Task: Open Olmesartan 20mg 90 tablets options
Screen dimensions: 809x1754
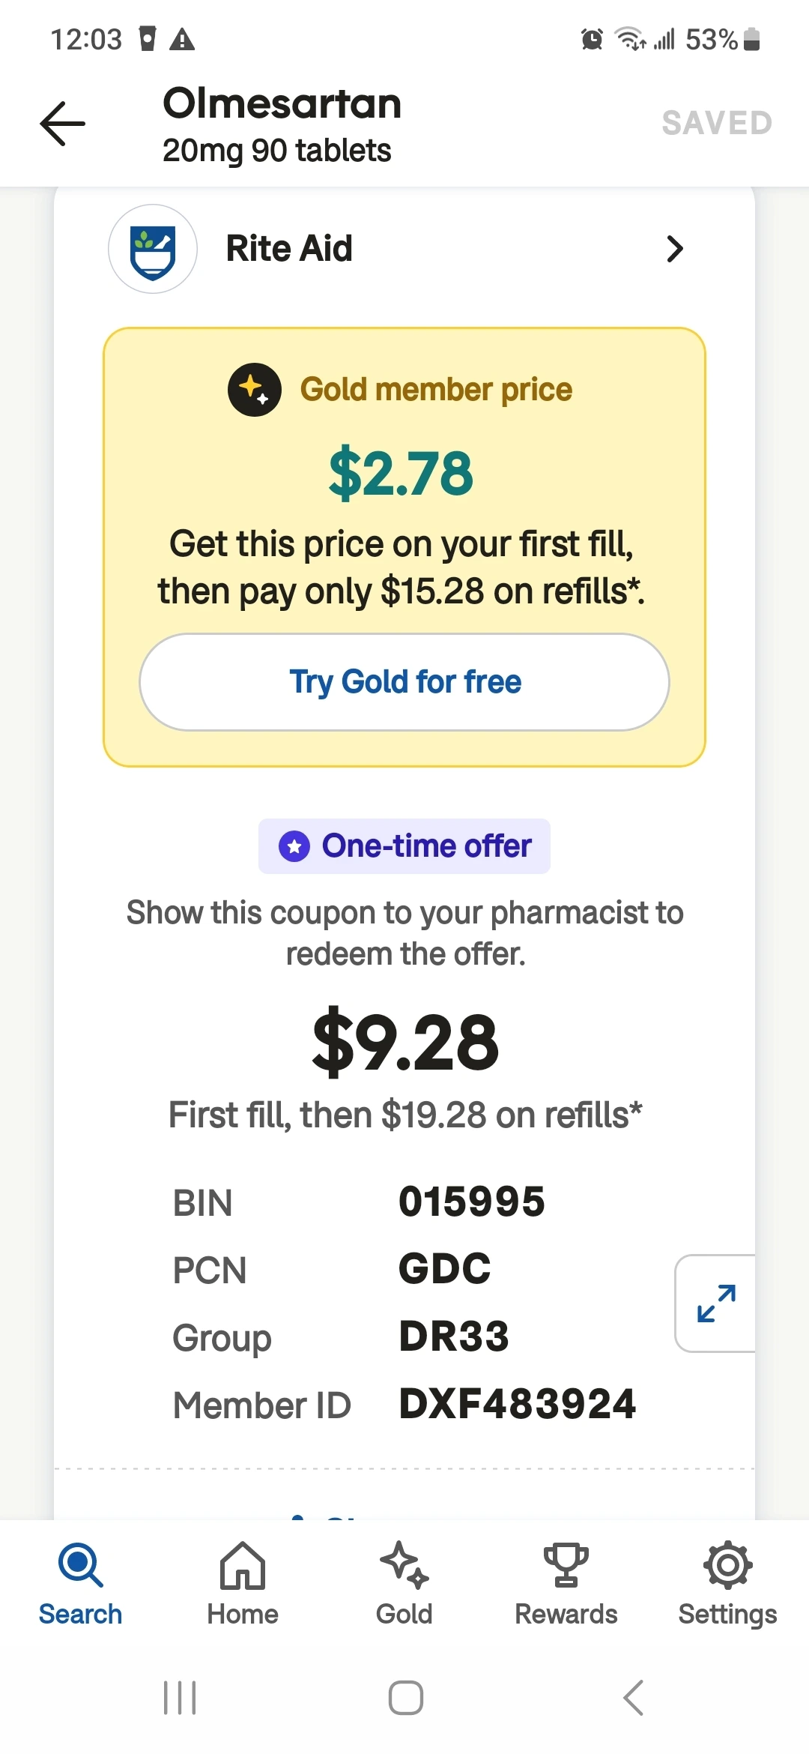Action: point(282,125)
